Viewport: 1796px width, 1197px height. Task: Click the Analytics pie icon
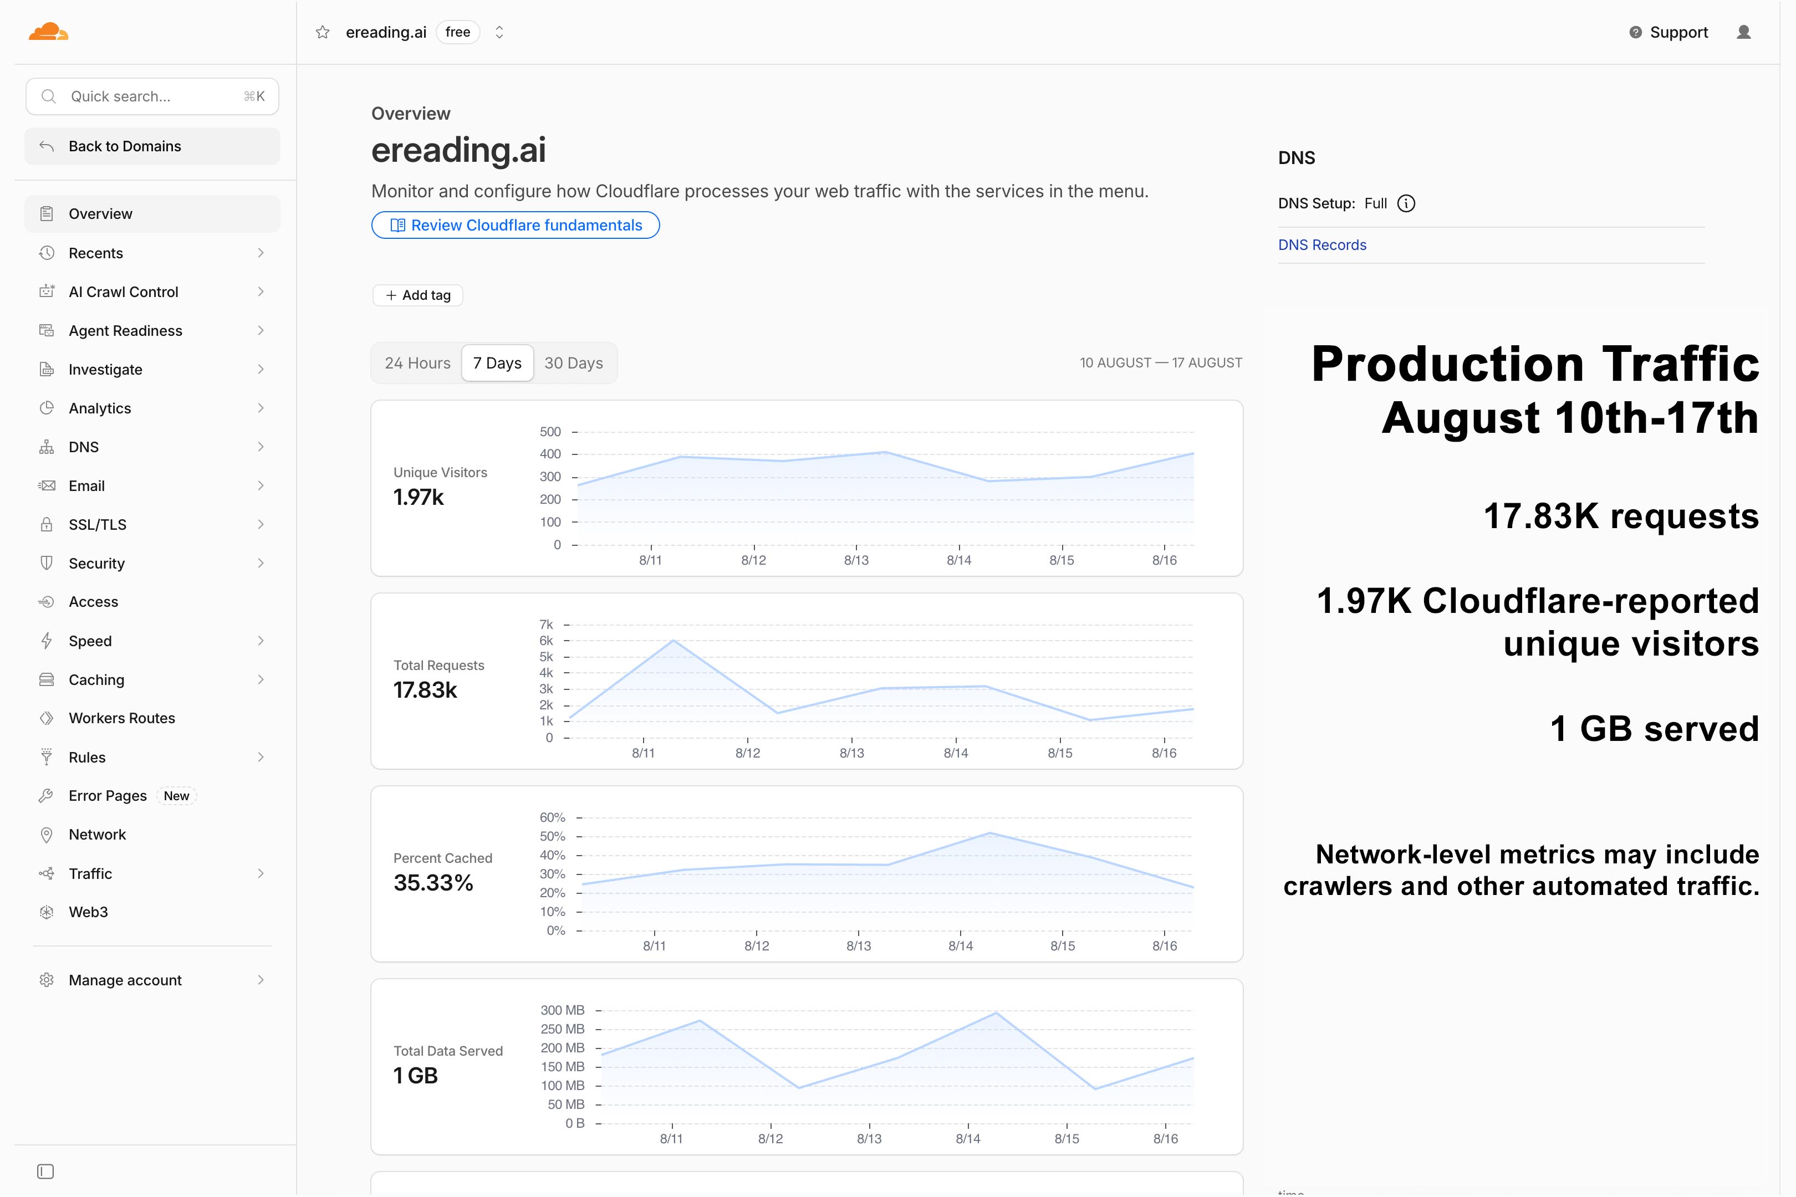47,408
